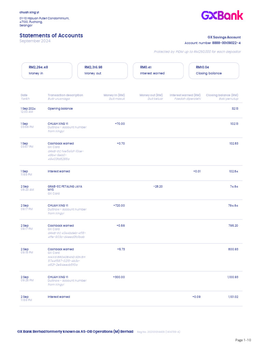
Task: Select the Closing balance summary card
Action: click(214, 71)
